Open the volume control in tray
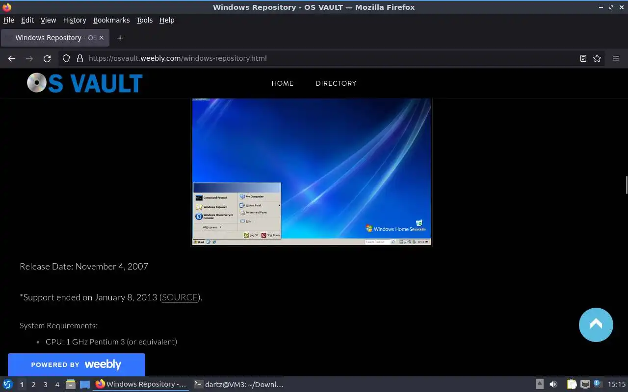 (553, 384)
